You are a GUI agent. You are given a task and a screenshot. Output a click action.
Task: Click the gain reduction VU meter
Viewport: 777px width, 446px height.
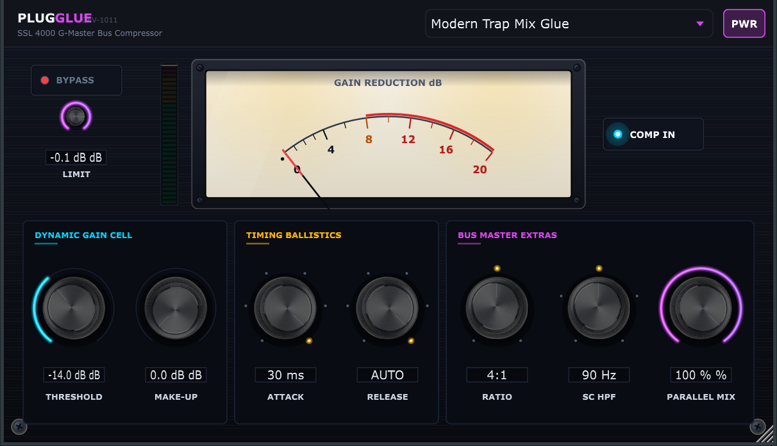click(388, 134)
